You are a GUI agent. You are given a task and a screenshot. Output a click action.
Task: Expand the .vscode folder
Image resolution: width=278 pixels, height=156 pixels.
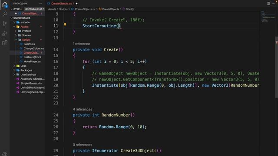[x=14, y=22]
